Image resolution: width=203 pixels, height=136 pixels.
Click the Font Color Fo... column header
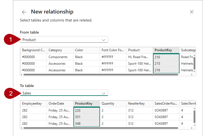pos(113,50)
